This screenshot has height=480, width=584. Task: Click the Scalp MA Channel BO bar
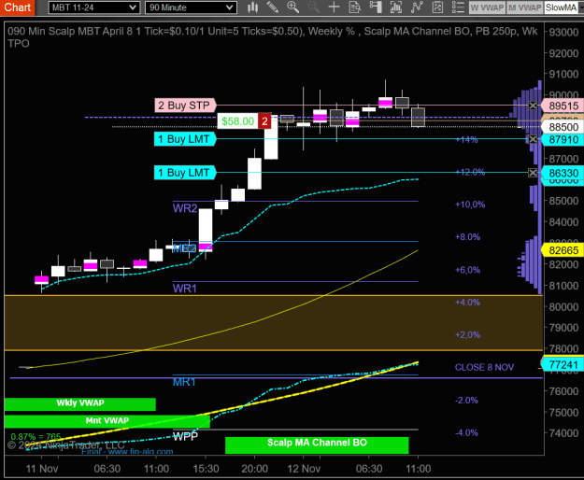(317, 445)
